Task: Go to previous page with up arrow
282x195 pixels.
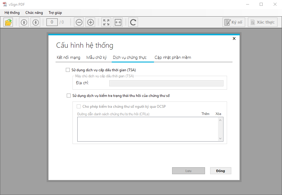Action: pyautogui.click(x=24, y=22)
